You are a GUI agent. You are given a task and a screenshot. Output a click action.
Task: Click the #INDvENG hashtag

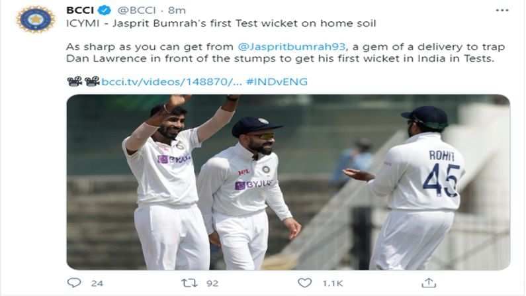277,81
